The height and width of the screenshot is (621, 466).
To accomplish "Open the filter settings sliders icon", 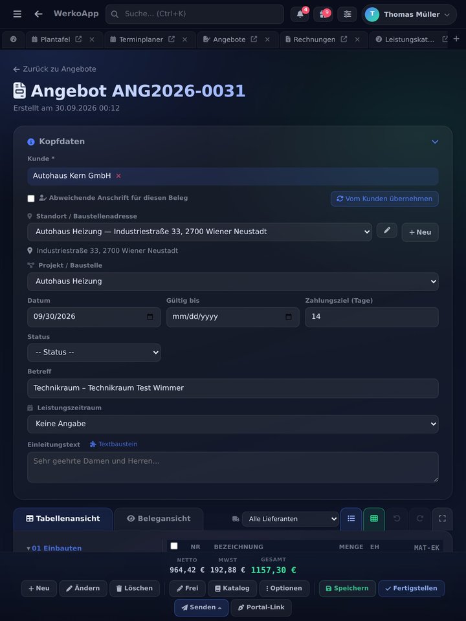I will click(x=347, y=14).
